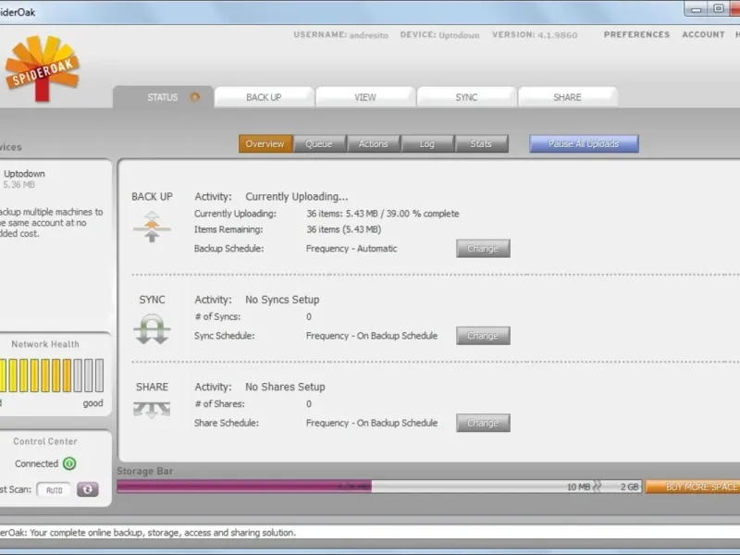Image resolution: width=740 pixels, height=555 pixels.
Task: Open the Actions sub-tab
Action: click(374, 144)
